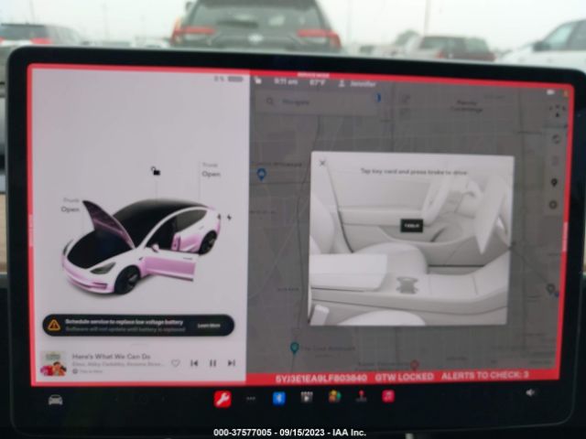
Task: Tap the volume speaker icon
Action: point(530,392)
